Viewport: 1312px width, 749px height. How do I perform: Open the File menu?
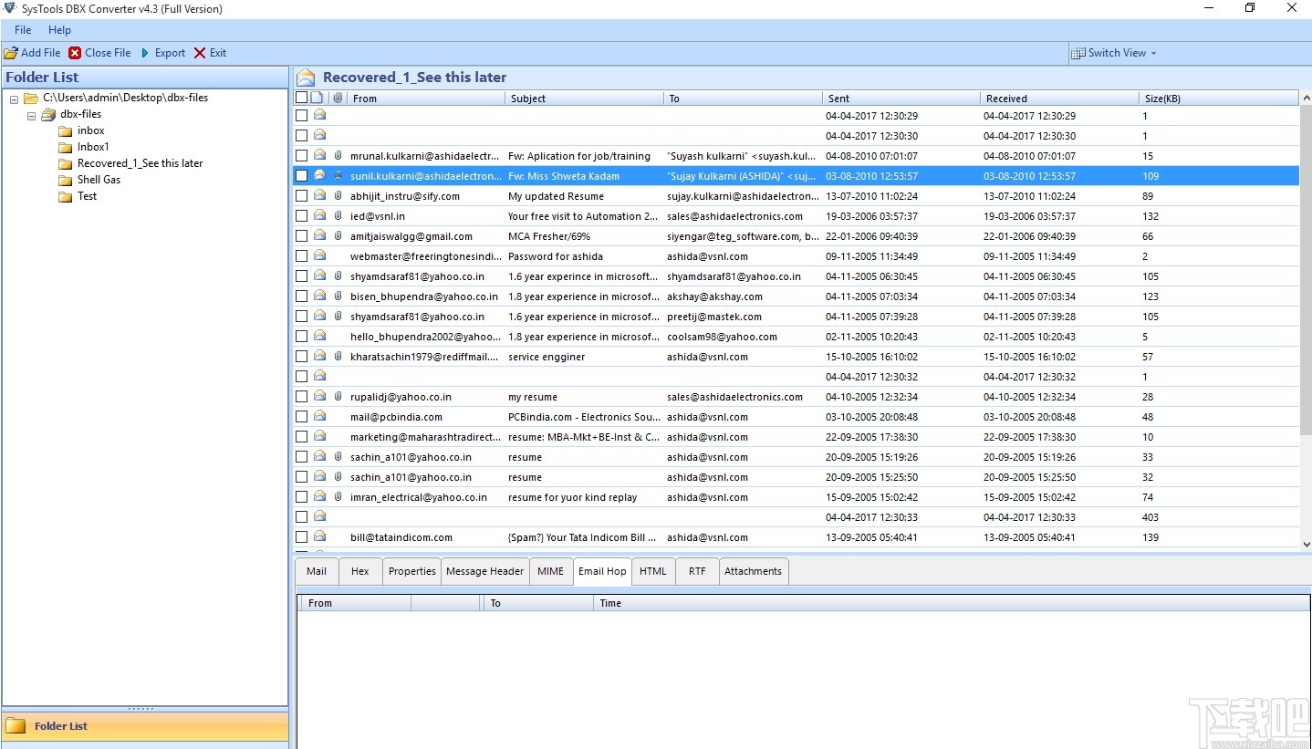22,29
